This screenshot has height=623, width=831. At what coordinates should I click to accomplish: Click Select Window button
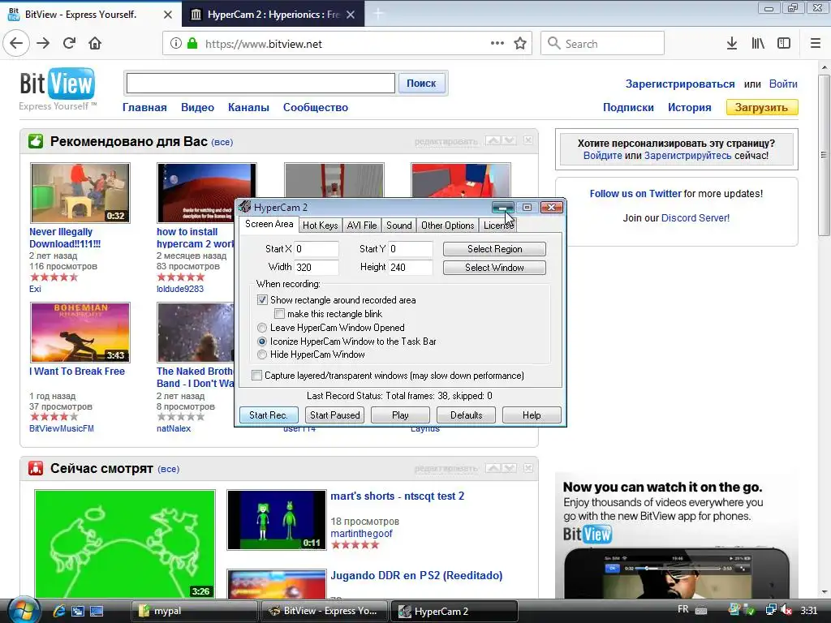pos(494,268)
